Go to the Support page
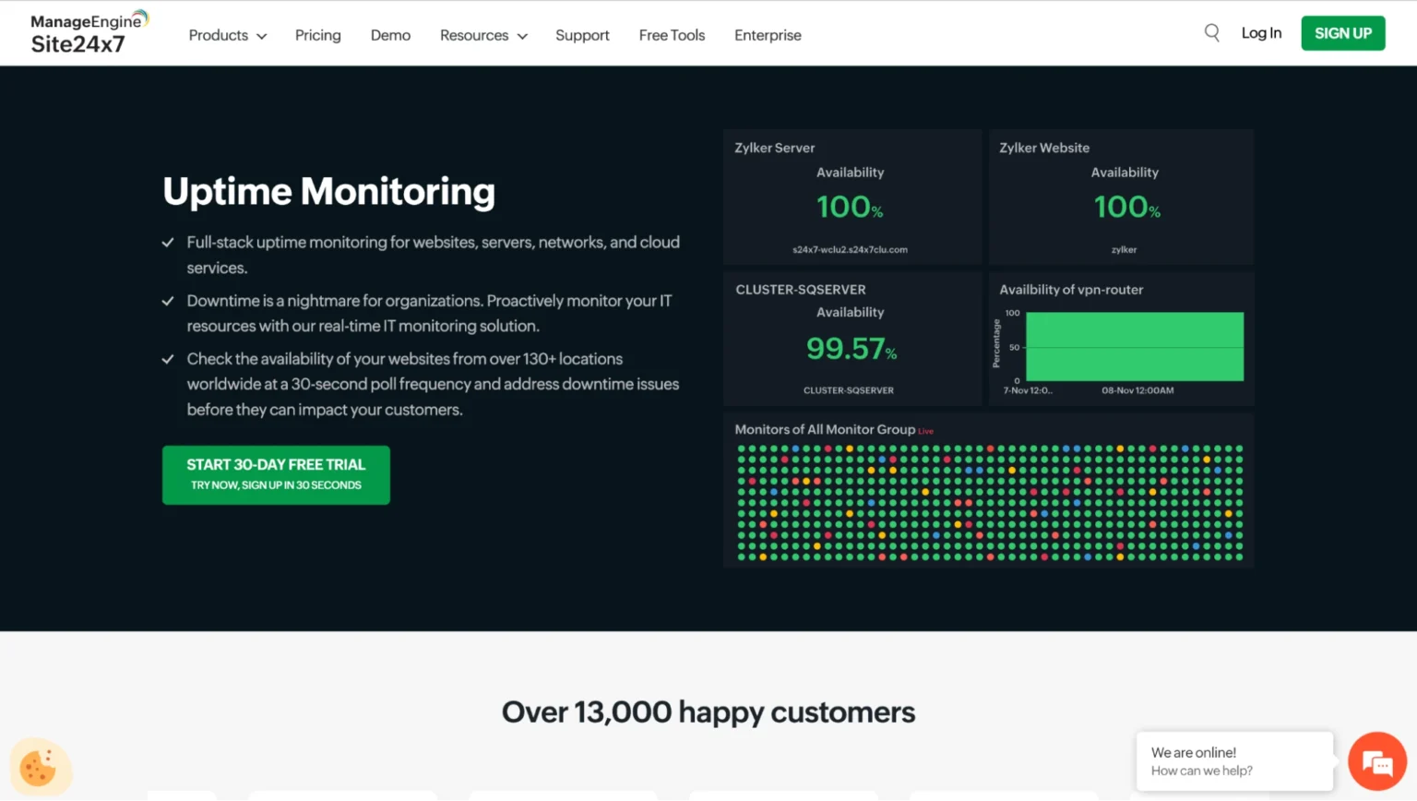The height and width of the screenshot is (801, 1417). [582, 35]
